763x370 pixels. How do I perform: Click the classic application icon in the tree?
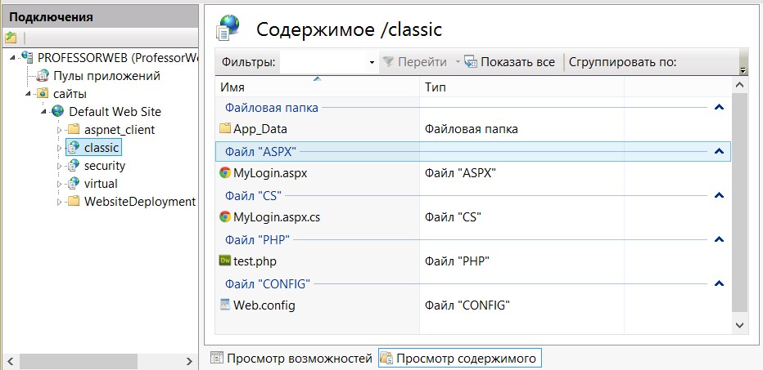click(73, 147)
